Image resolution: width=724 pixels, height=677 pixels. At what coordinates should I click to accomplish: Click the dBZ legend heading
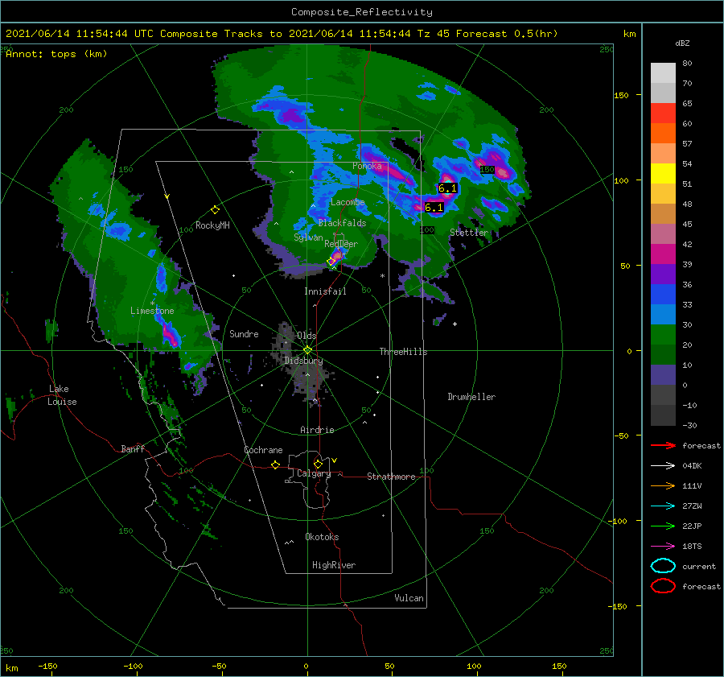point(682,43)
